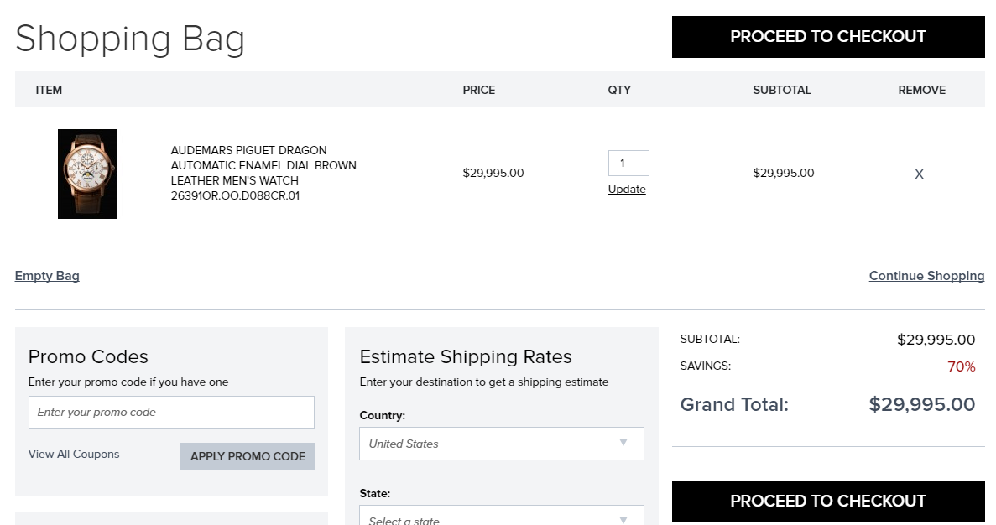Expand the Select a state dropdown
Screen dimensions: 996x525
502,516
